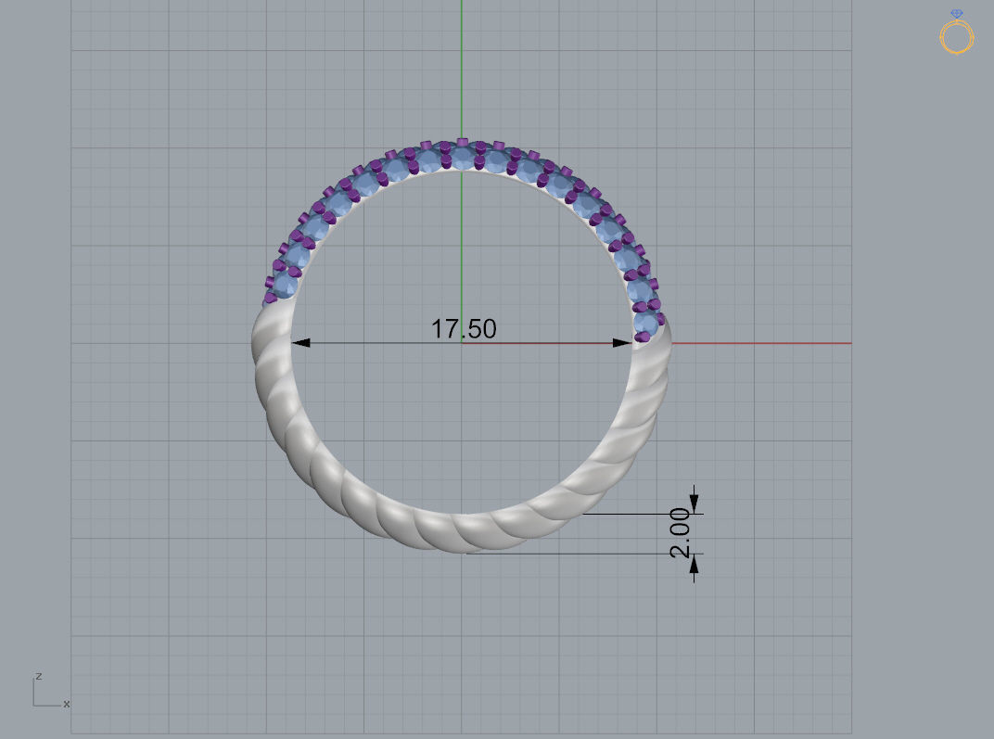Click the red horizontal axis line
Viewport: 994px width, 739px height.
[x=788, y=342]
